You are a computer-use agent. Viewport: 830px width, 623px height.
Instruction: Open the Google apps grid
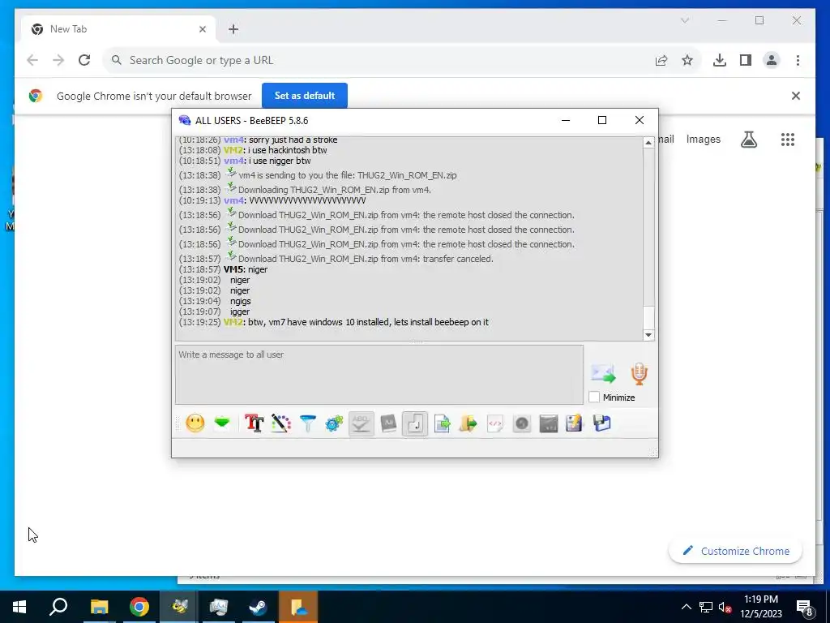pyautogui.click(x=788, y=140)
